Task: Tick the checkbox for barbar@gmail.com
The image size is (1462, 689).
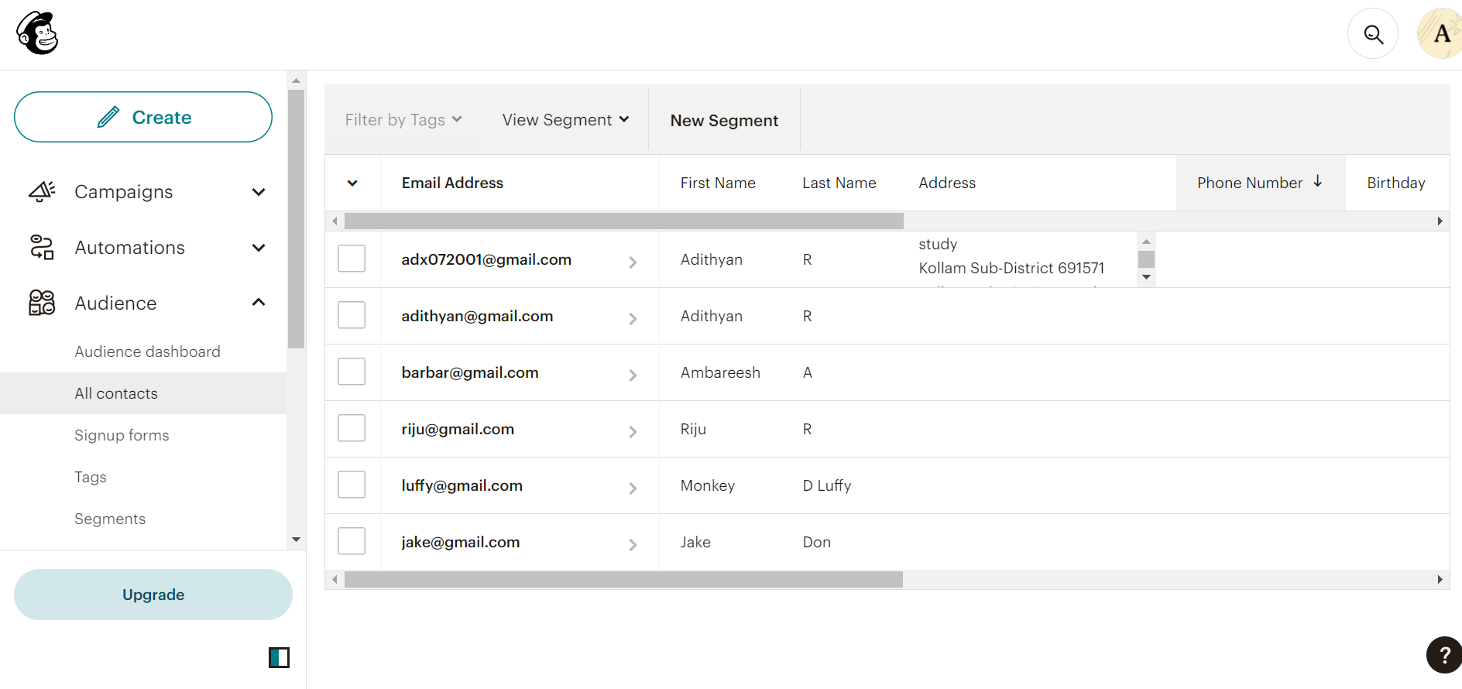Action: [x=352, y=372]
